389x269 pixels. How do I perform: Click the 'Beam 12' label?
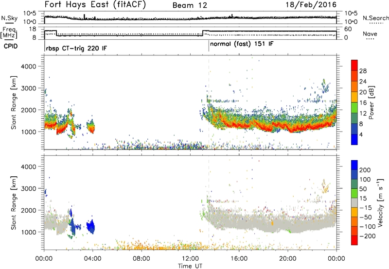(x=190, y=5)
